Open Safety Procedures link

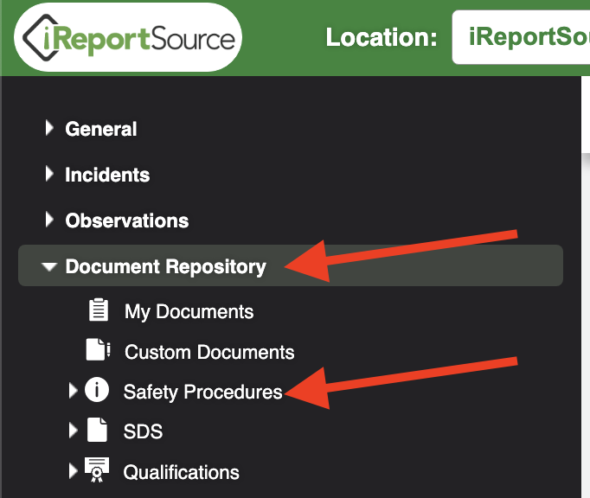tap(202, 393)
